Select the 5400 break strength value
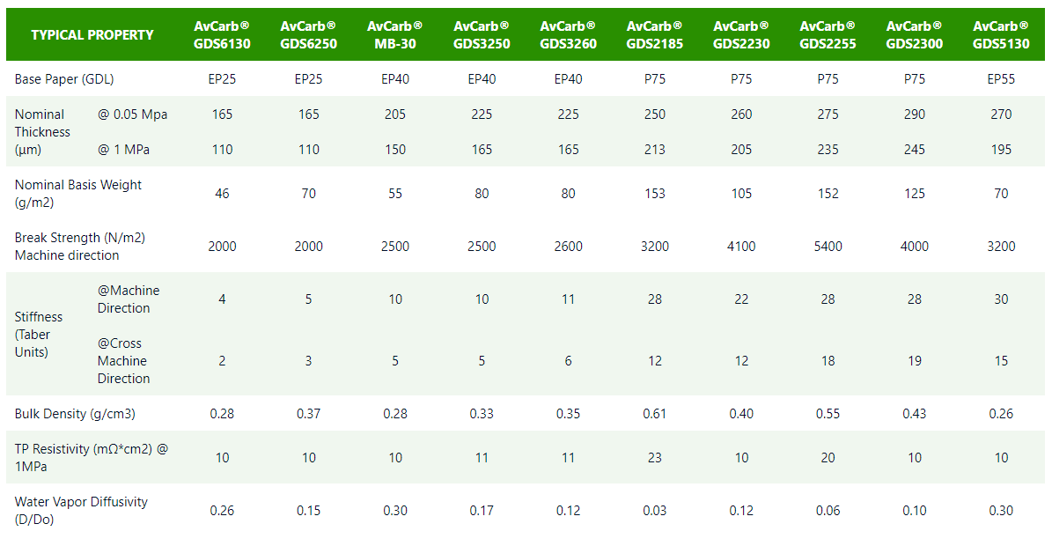Screen dimensions: 1052x546 tap(828, 247)
